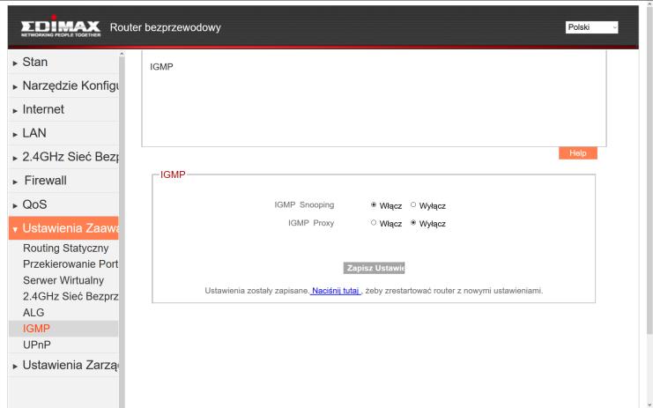Open Routing Statyczny submenu item
Viewport: 653px width, 408px height.
coord(65,249)
